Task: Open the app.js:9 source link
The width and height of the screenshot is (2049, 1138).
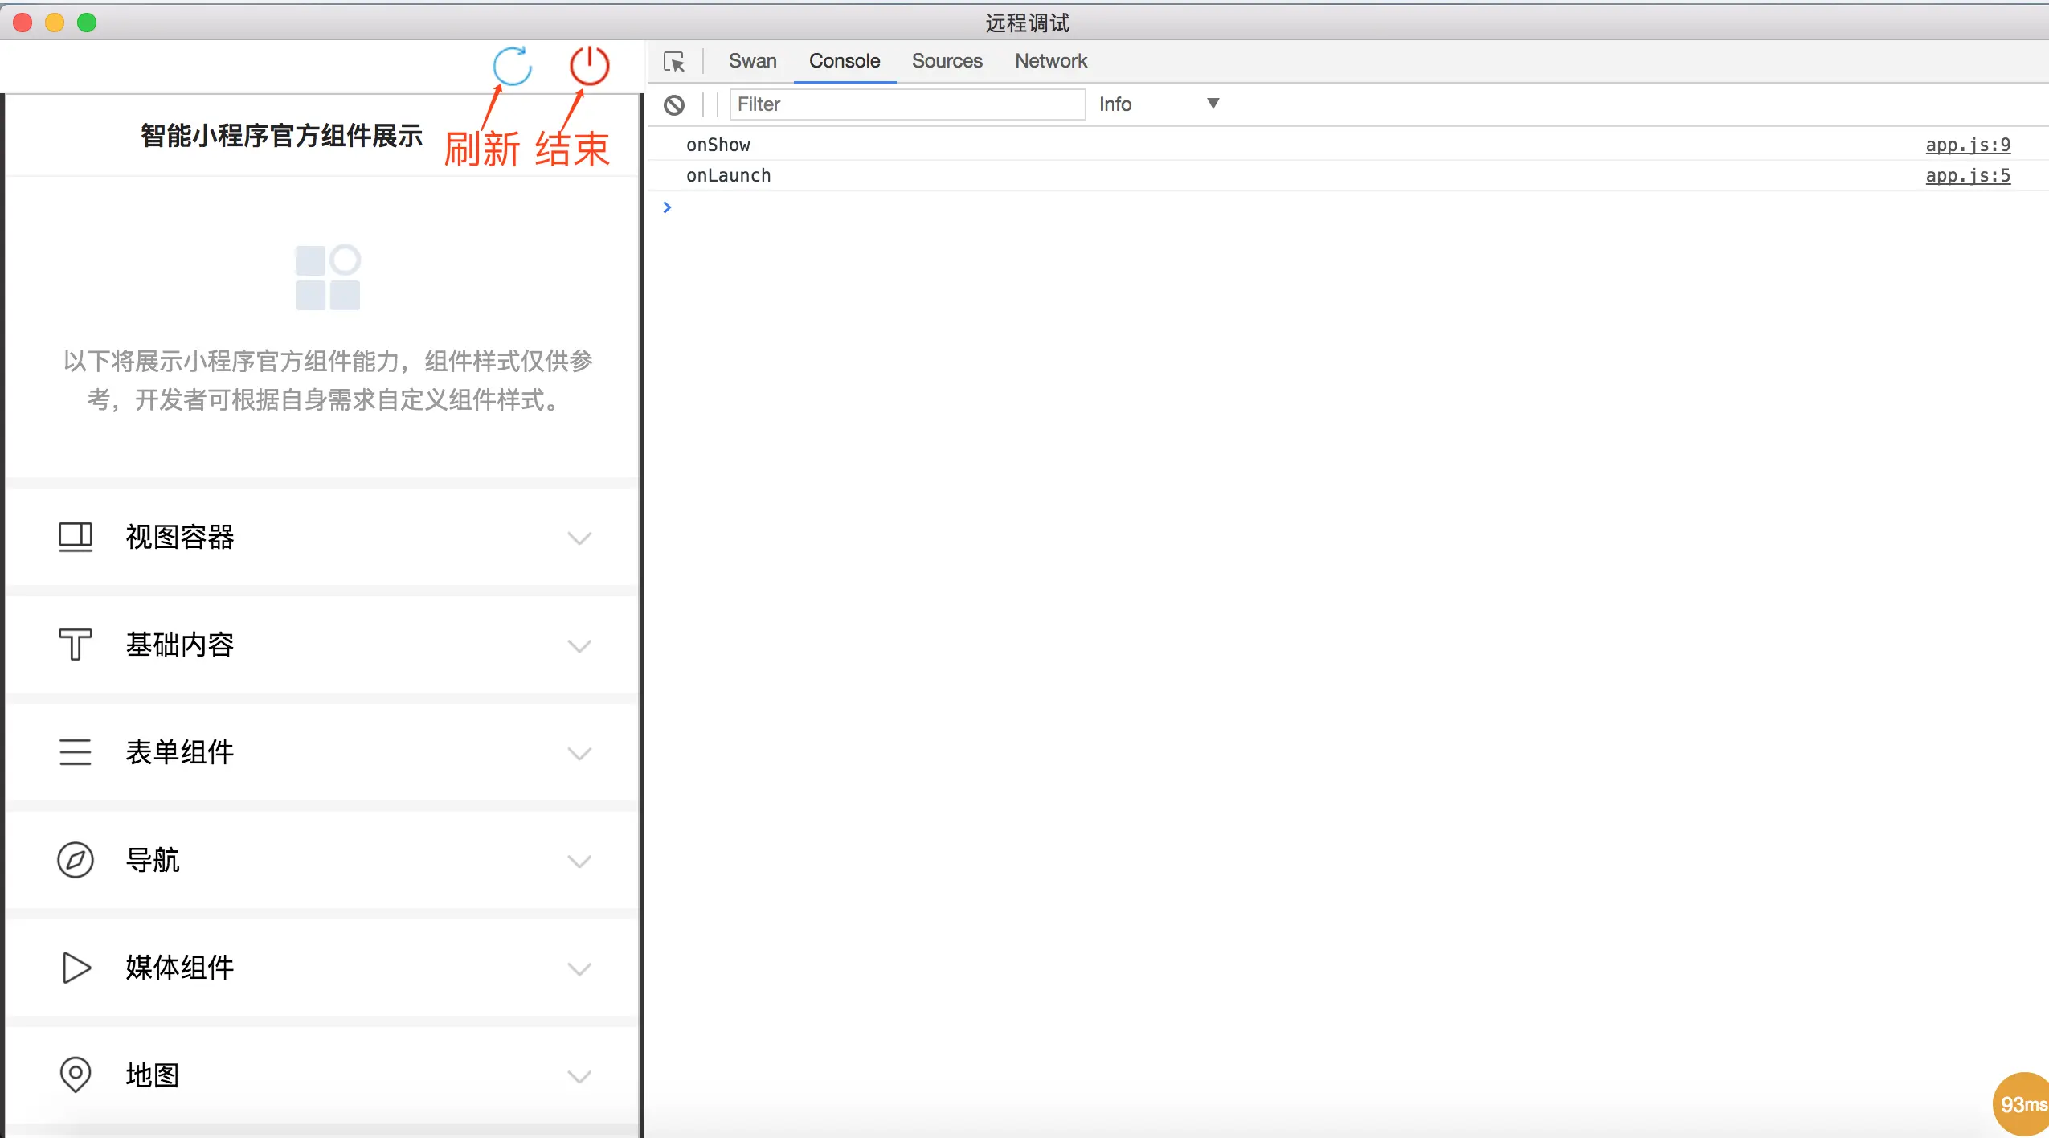Action: (1967, 145)
